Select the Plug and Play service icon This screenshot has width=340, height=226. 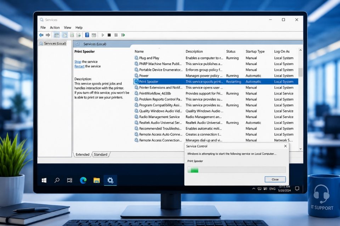click(136, 58)
